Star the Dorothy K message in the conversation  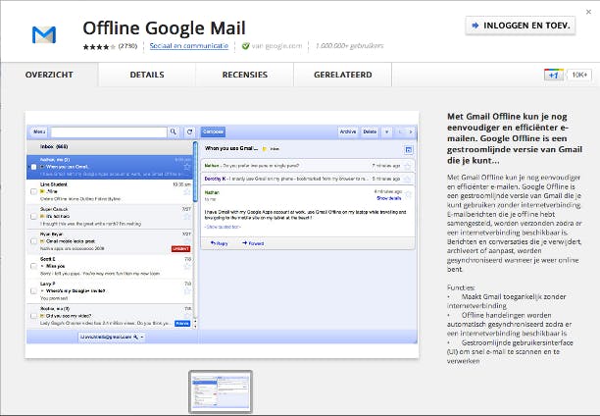[408, 179]
